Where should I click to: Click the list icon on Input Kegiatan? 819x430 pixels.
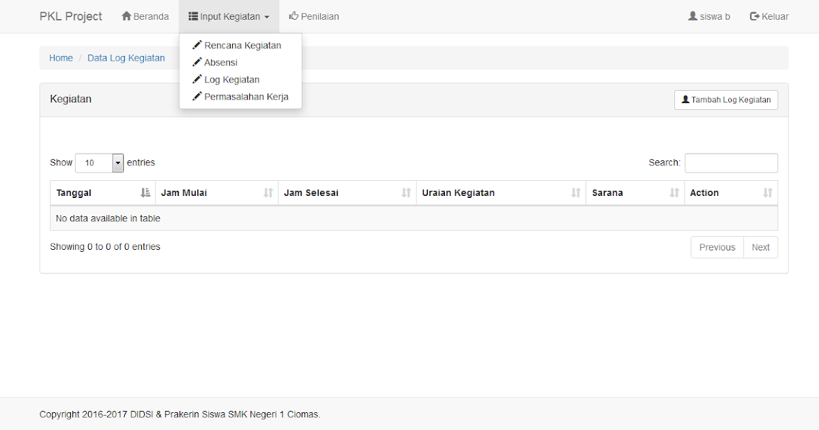coord(193,16)
